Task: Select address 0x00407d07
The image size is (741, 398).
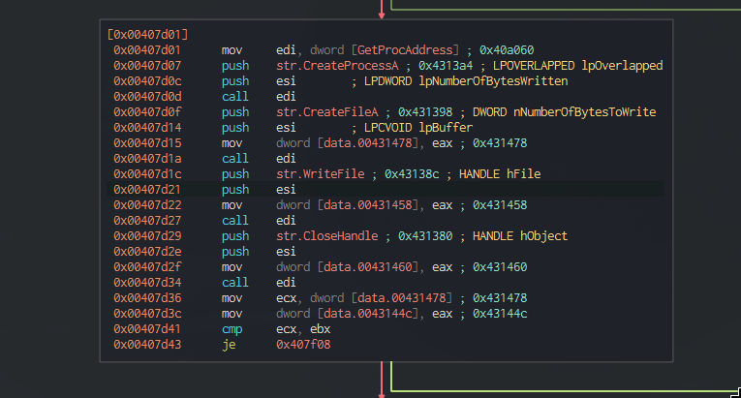Action: 147,66
